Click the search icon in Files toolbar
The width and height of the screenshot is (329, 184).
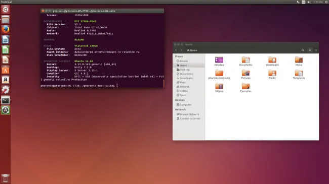point(303,50)
